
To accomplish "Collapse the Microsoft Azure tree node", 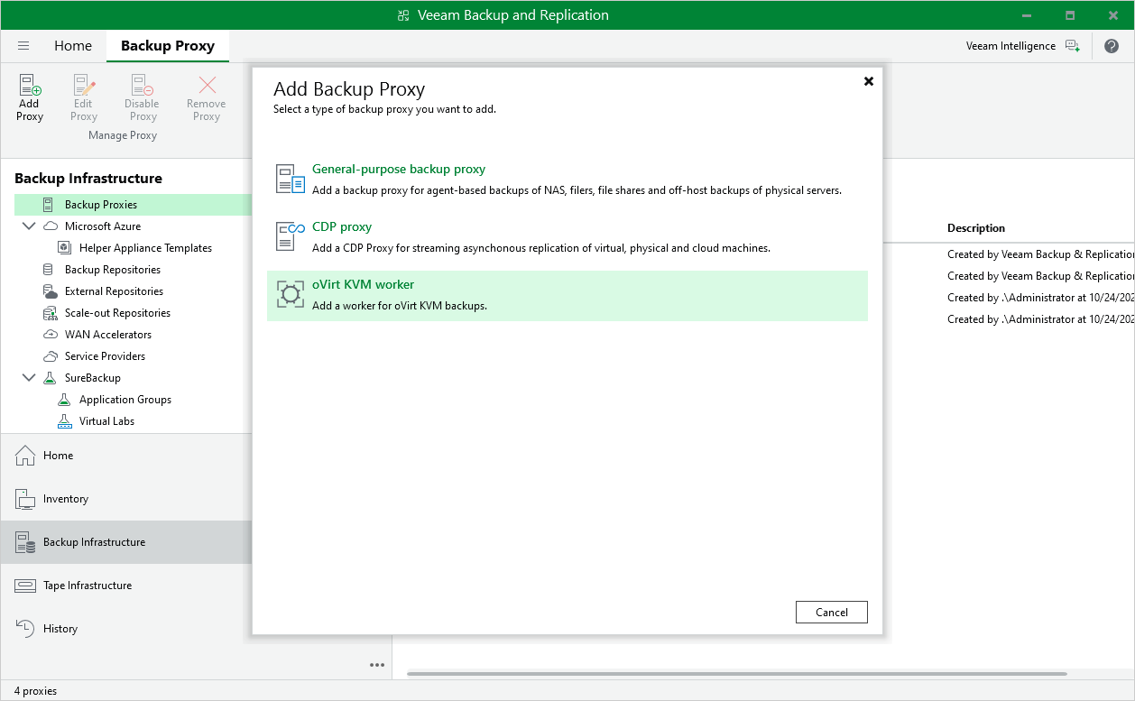I will [x=29, y=226].
